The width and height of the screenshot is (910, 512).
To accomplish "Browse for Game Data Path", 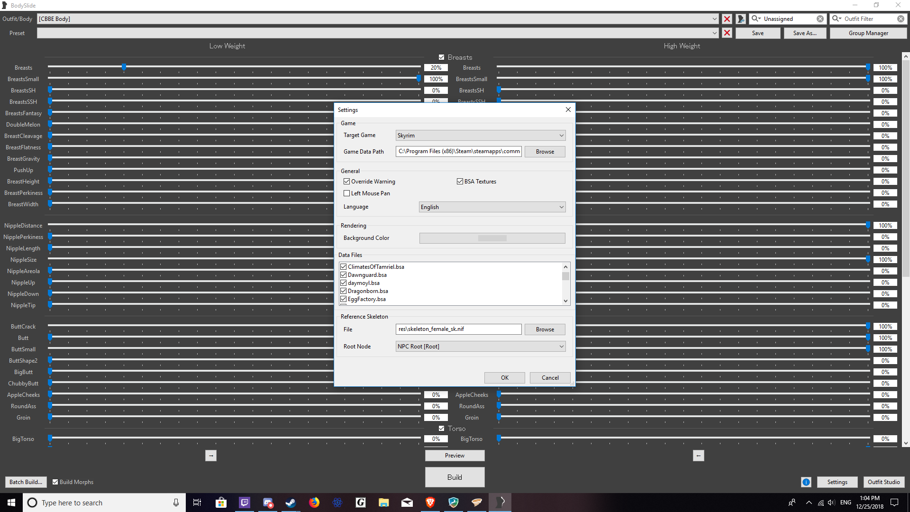I will (545, 152).
